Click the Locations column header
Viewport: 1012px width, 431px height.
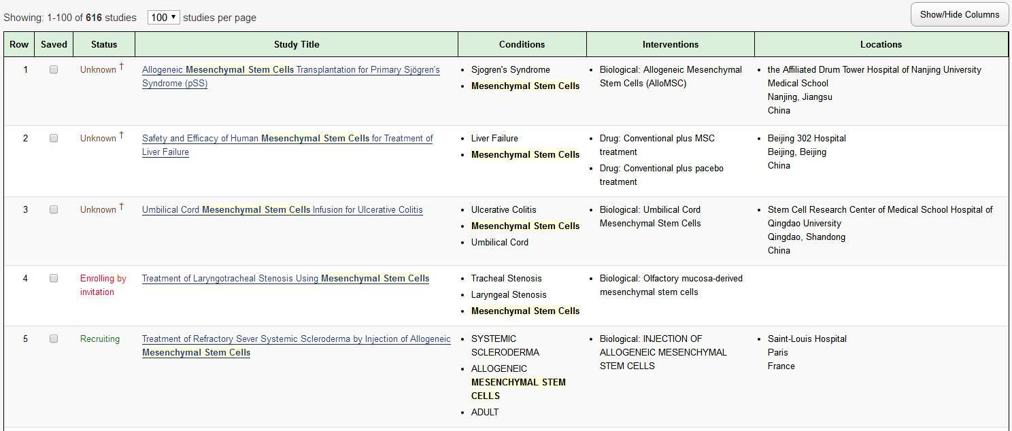coord(881,44)
